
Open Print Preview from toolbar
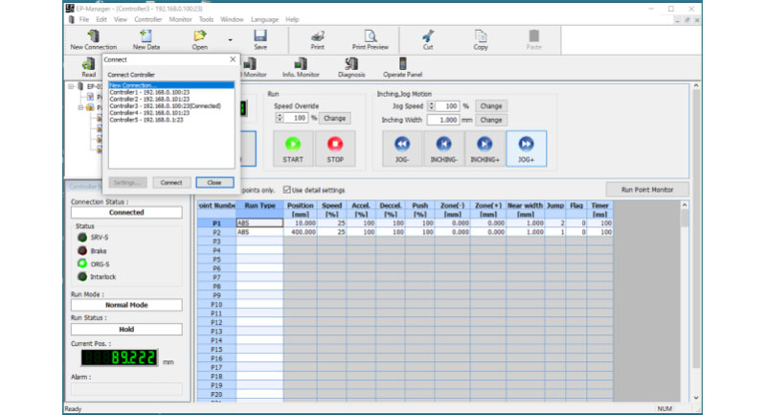[x=371, y=39]
